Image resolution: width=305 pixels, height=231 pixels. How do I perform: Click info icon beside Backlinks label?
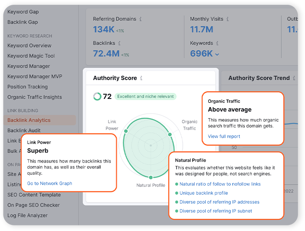tap(119, 43)
